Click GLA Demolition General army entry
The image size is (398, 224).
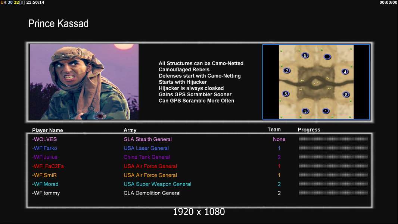[152, 193]
